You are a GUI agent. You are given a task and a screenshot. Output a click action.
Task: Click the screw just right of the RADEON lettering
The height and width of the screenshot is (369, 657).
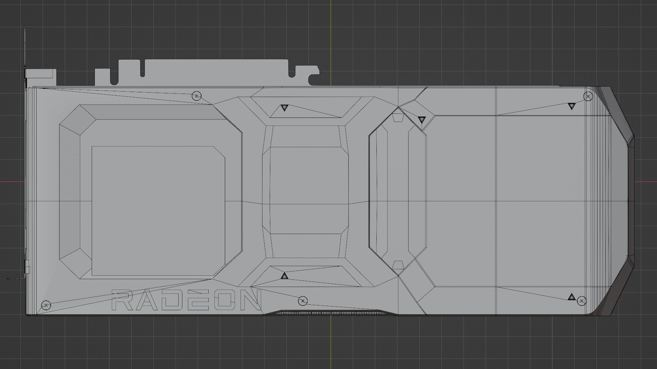(x=303, y=301)
